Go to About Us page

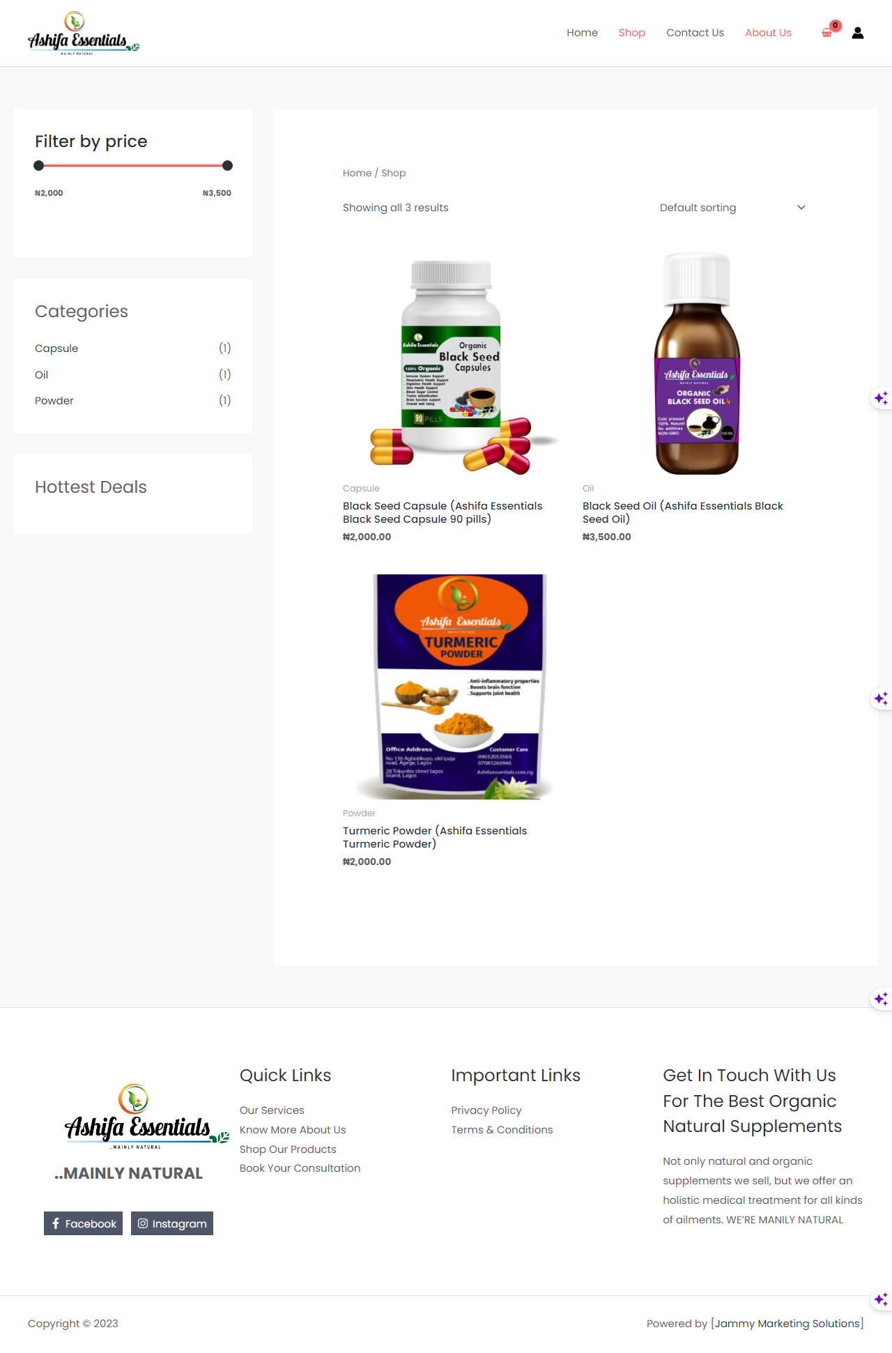[768, 33]
